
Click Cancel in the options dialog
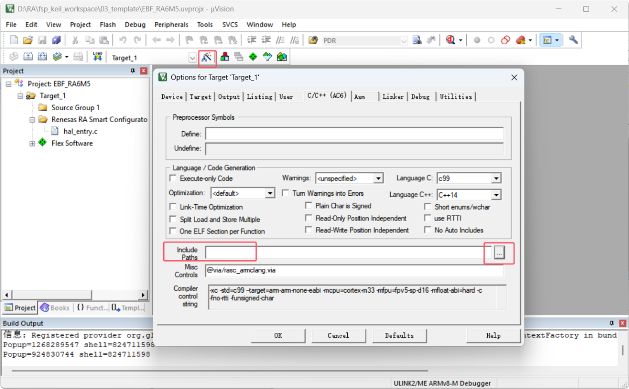(x=338, y=335)
